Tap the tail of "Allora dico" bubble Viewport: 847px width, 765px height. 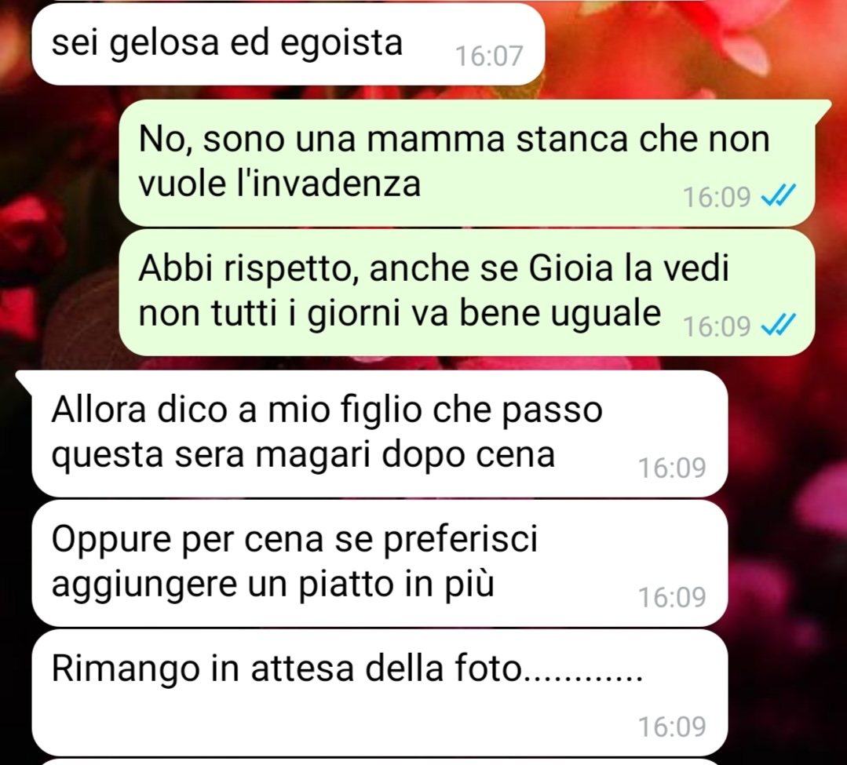coord(25,379)
